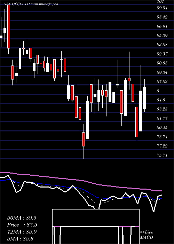The image size is (174, 244).
Task: Click the 98.42 price axis label
Action: (162, 17)
